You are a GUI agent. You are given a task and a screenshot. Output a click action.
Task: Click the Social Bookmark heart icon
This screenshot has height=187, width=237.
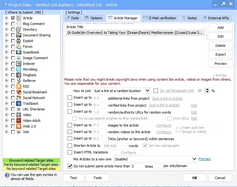[19, 92]
